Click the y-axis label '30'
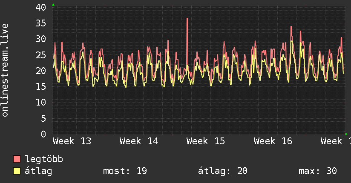This screenshot has width=351, height=183. 40,39
